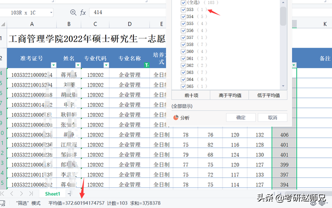The width and height of the screenshot is (332, 208).
Task: Uncheck the 358 filter value
Action: pyautogui.click(x=184, y=45)
